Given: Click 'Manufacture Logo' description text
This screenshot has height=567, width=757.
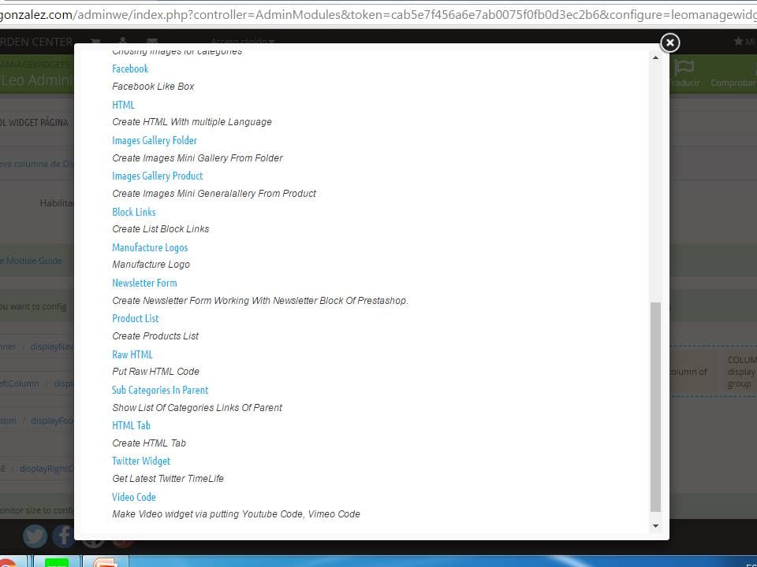Looking at the screenshot, I should click(x=151, y=265).
